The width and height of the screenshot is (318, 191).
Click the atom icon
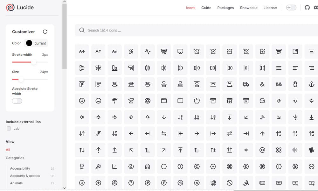(279, 150)
